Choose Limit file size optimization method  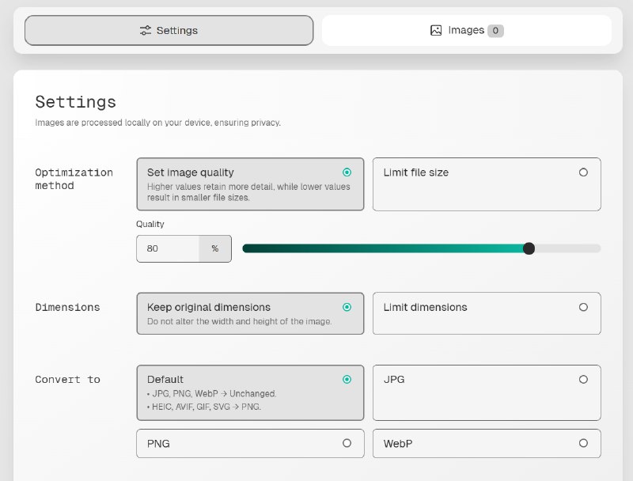(x=486, y=184)
